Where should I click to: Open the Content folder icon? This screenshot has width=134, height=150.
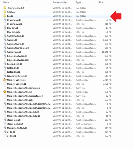coord(5,12)
